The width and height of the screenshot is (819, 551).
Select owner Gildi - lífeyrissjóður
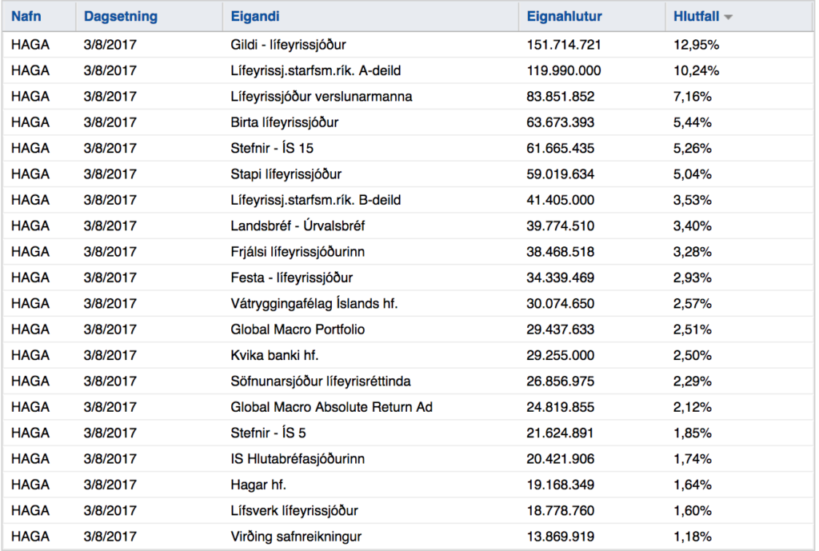tap(288, 45)
